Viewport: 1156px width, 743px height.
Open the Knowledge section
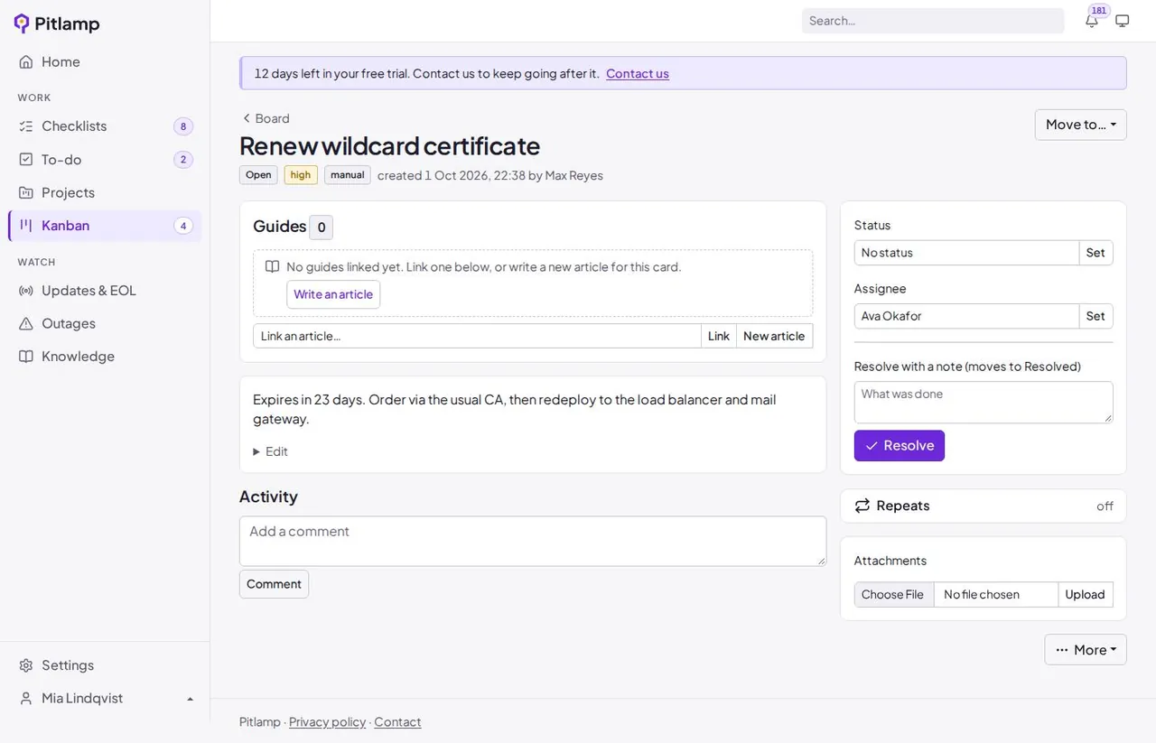coord(105,357)
